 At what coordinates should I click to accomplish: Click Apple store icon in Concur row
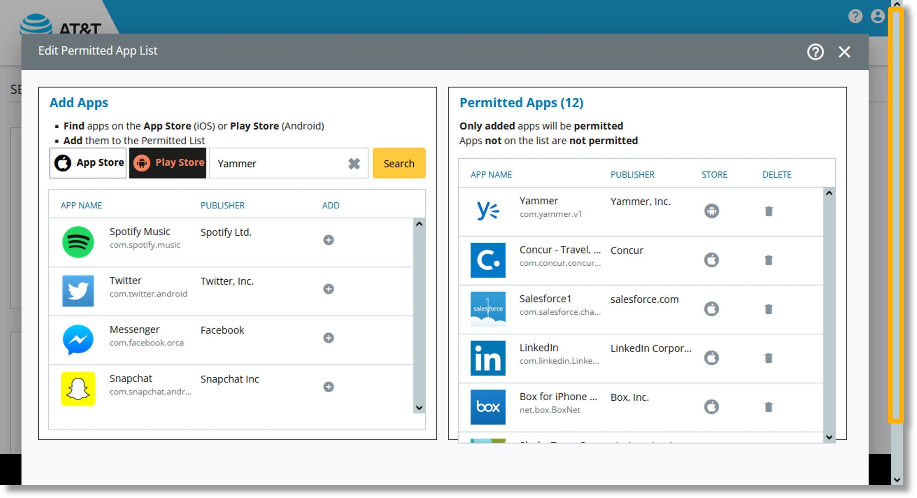(x=711, y=260)
